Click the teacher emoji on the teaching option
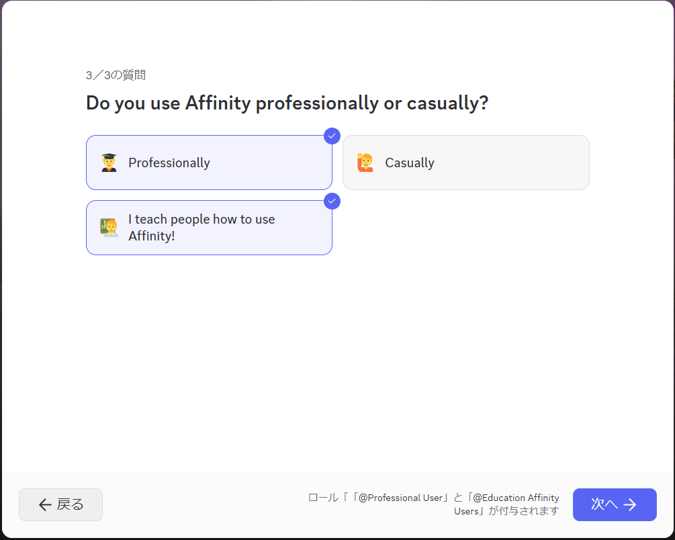675x540 pixels. (x=109, y=228)
